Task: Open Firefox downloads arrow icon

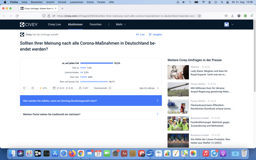Action: coord(232,16)
